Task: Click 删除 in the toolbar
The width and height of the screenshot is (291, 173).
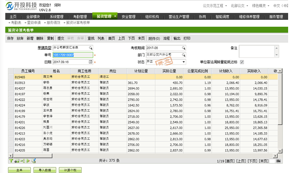Action: click(40, 38)
